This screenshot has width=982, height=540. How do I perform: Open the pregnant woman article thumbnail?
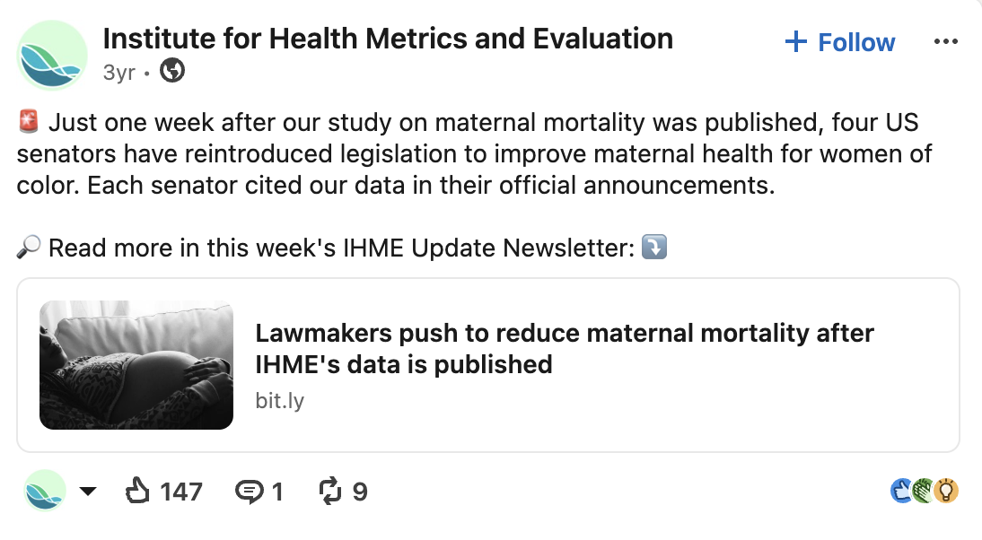click(136, 365)
